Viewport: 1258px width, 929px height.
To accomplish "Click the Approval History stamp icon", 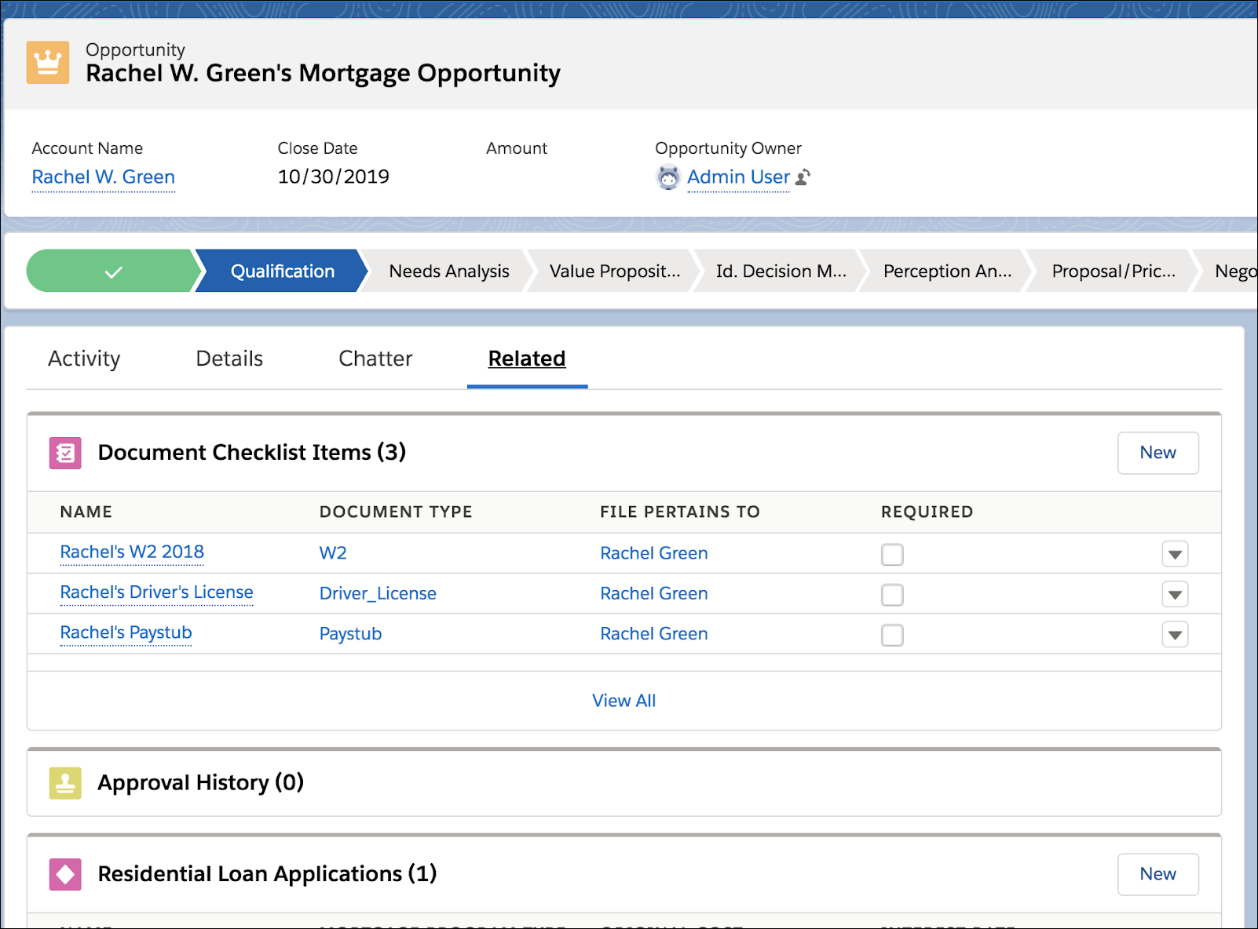I will [65, 783].
